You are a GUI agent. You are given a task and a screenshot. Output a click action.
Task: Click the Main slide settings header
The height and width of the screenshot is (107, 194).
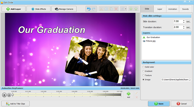pyautogui.click(x=166, y=16)
